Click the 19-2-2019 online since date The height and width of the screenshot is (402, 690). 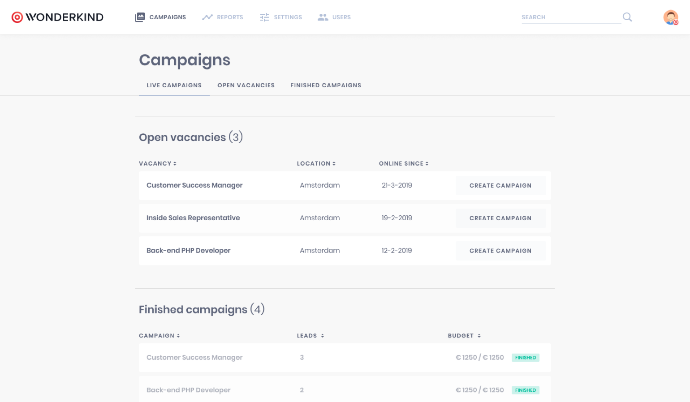click(397, 218)
